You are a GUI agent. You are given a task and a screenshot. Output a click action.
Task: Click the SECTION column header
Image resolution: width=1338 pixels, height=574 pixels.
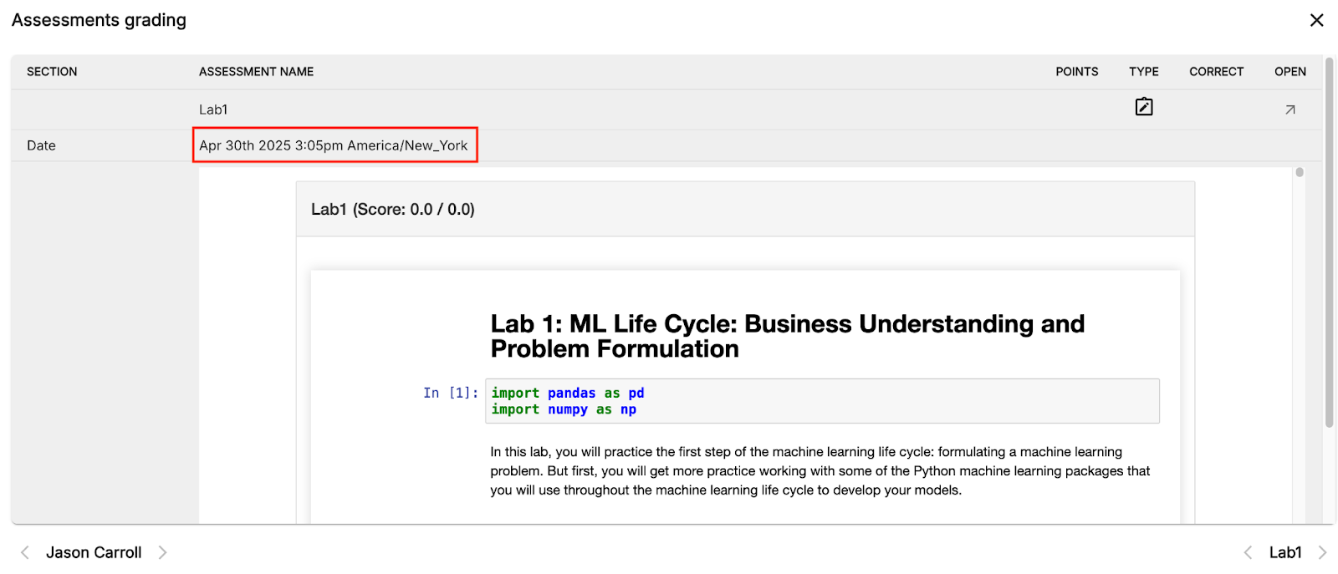point(52,72)
